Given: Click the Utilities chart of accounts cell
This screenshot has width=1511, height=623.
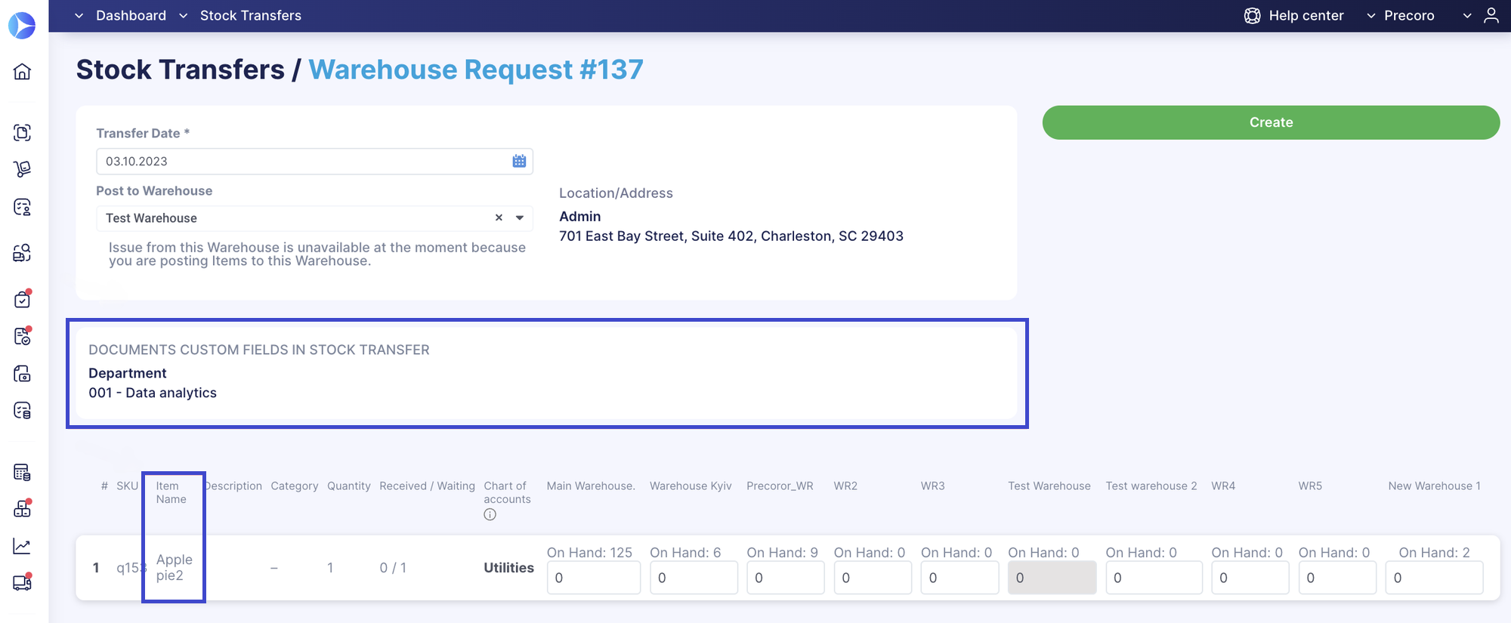Looking at the screenshot, I should point(508,568).
